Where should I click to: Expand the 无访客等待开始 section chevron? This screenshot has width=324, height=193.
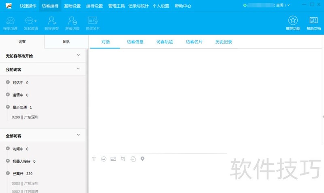pyautogui.click(x=79, y=55)
